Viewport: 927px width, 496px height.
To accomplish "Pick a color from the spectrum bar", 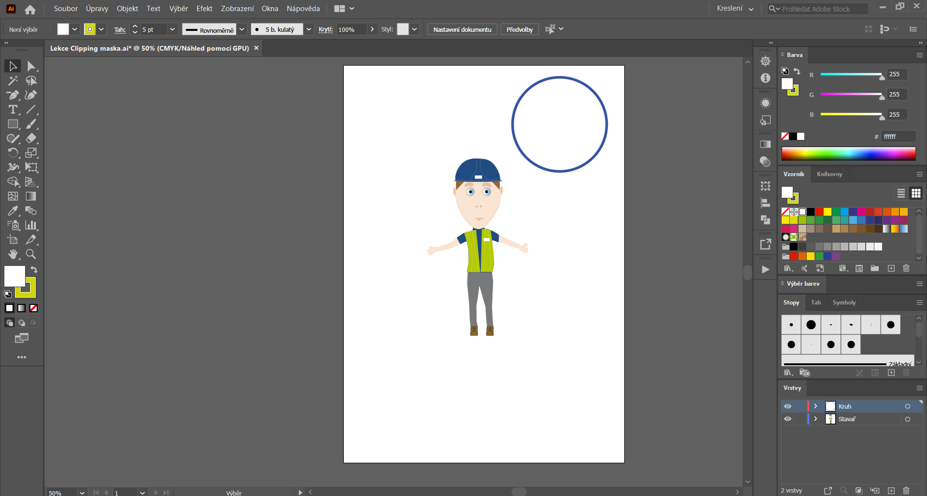I will click(848, 153).
